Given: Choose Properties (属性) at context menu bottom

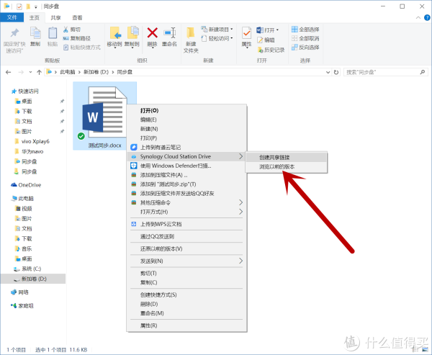Looking at the screenshot, I should point(186,325).
